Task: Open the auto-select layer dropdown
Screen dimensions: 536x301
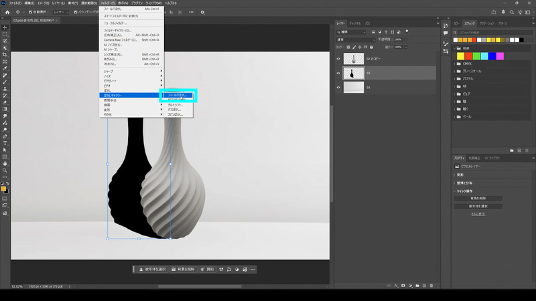Action: [x=60, y=12]
